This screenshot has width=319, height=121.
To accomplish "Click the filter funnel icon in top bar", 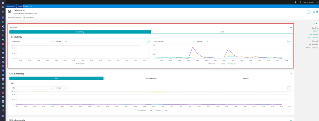I will pos(295,2).
